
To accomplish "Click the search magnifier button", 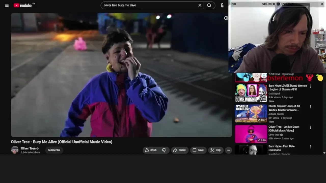I will point(209,5).
